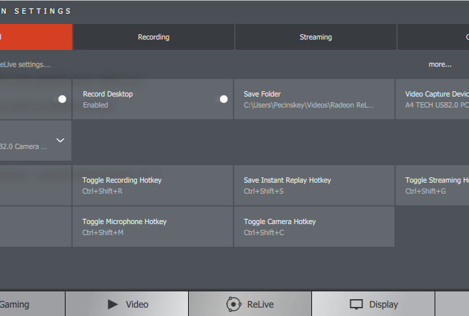Image resolution: width=469 pixels, height=316 pixels.
Task: Toggle the switch left of Record Desktop
Action: pyautogui.click(x=62, y=99)
